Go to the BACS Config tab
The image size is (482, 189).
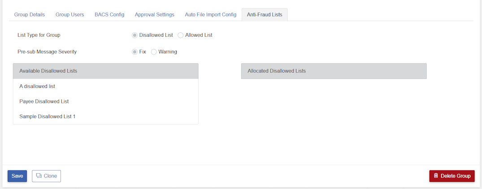[109, 14]
